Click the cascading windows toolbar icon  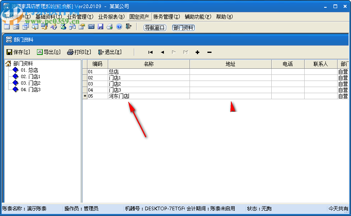point(26,27)
